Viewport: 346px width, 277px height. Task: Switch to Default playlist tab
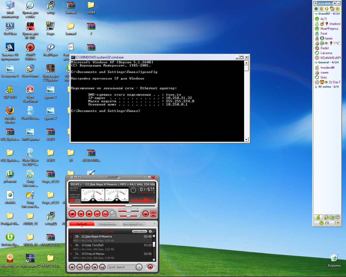82,224
